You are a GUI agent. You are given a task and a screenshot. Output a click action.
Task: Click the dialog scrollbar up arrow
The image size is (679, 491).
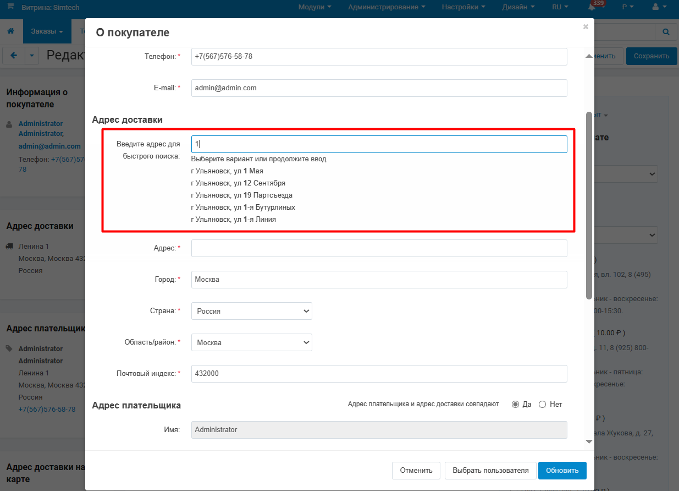(589, 56)
